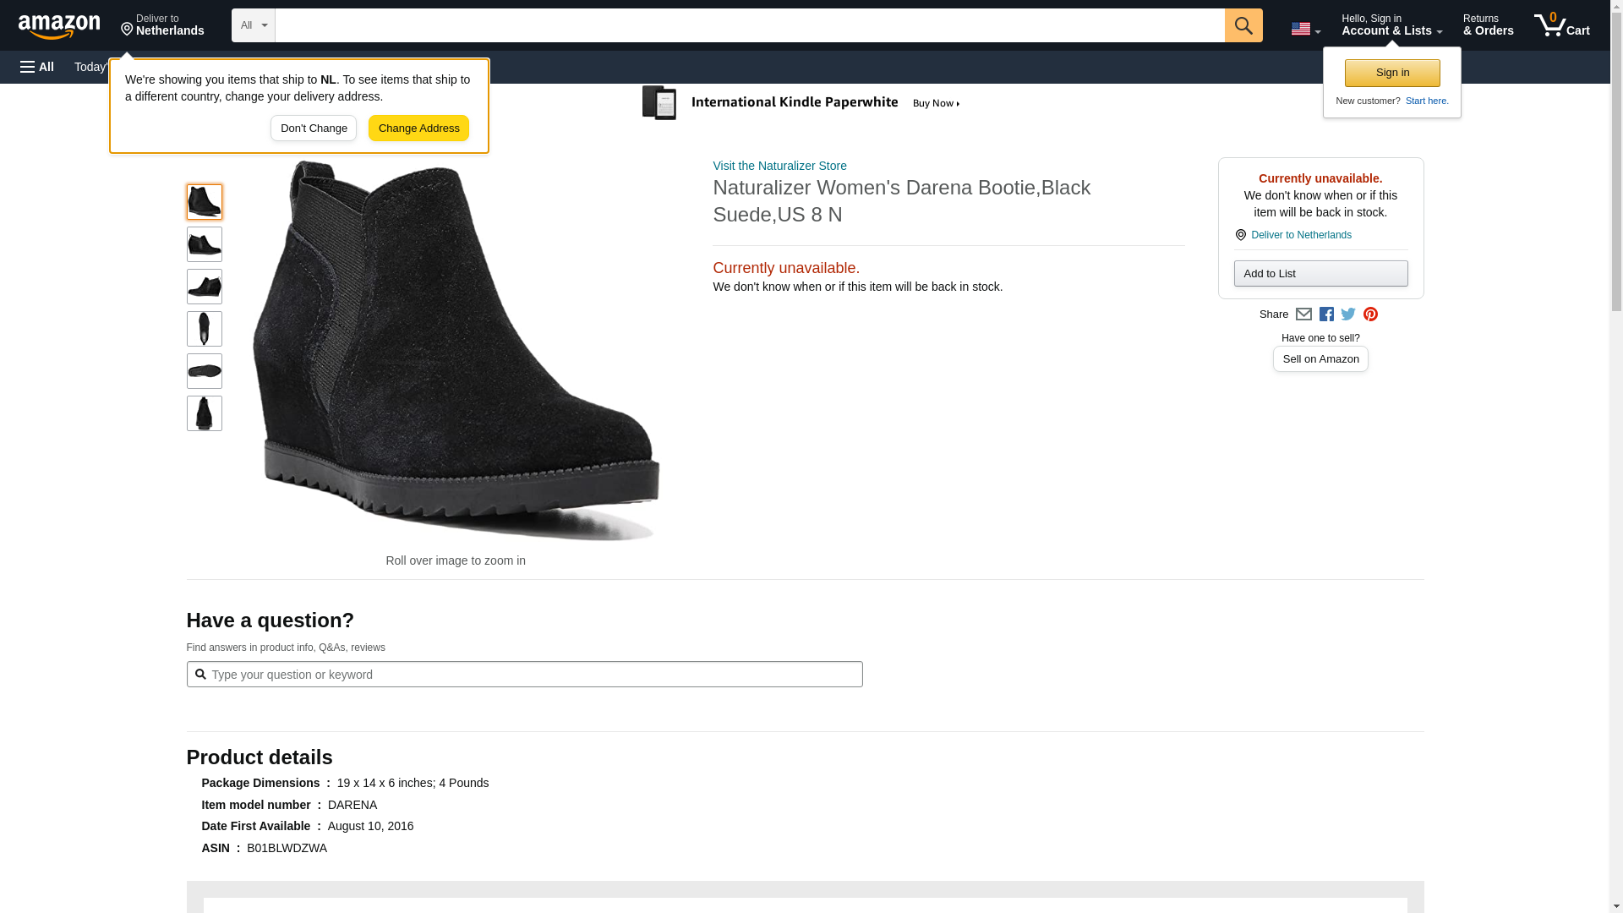Share product on Twitter
Image resolution: width=1623 pixels, height=913 pixels.
click(x=1348, y=314)
